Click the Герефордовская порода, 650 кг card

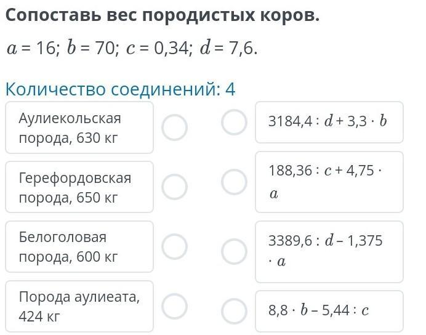coord(79,187)
